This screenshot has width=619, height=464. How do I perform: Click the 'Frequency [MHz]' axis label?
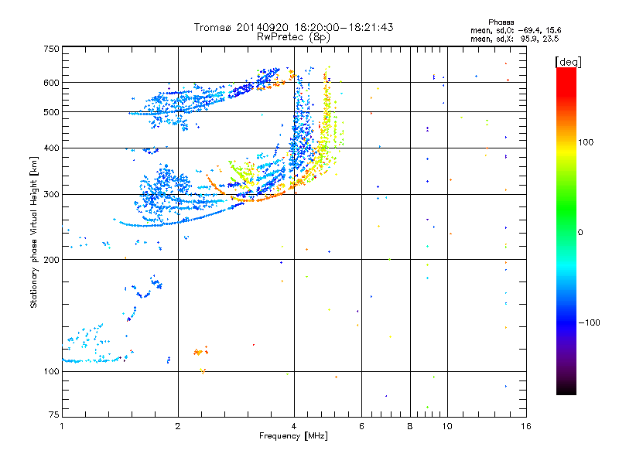[x=293, y=436]
